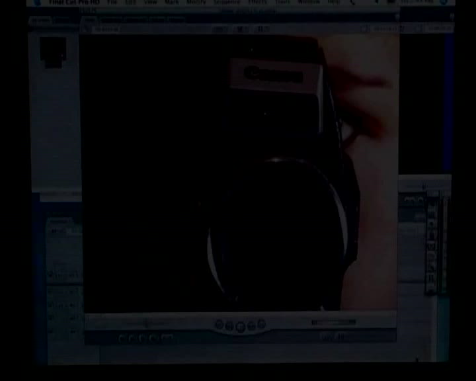Click Go to Previous Edit in the transport

(x=219, y=325)
